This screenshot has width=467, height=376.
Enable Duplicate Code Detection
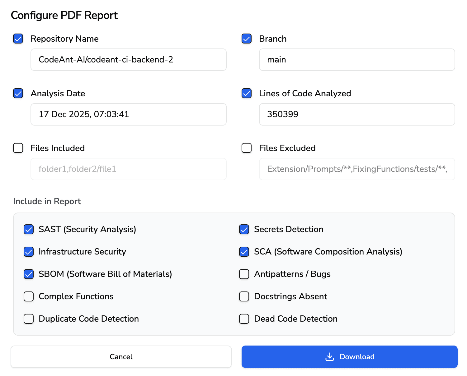coord(28,319)
